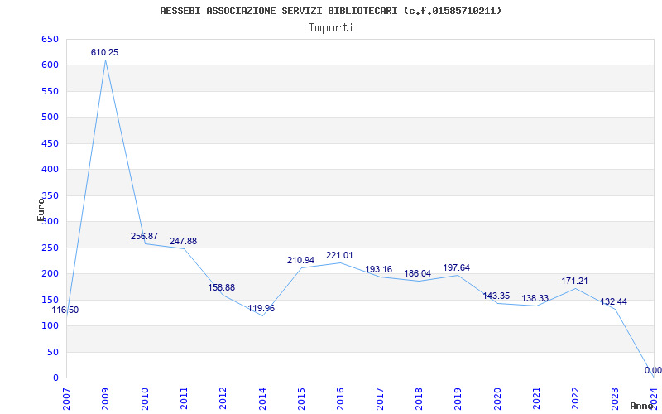The image size is (662, 414).
Task: Select the x-axis year 2019
Action: click(458, 399)
